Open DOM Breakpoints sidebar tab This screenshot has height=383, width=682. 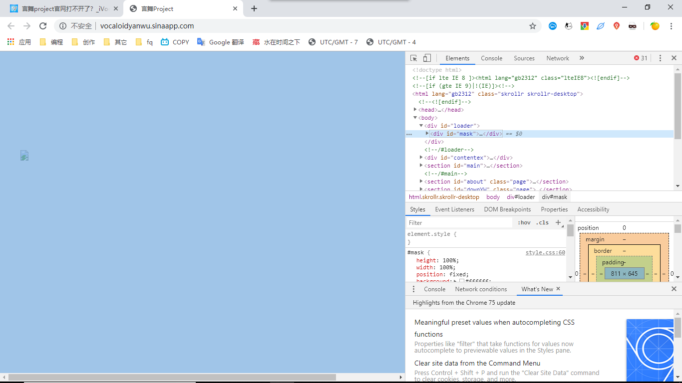tap(507, 209)
